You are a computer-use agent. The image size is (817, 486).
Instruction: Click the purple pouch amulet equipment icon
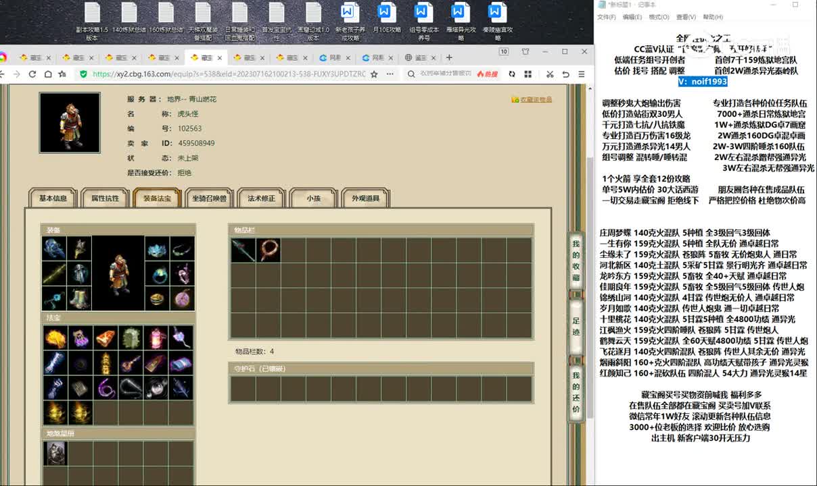tap(182, 298)
